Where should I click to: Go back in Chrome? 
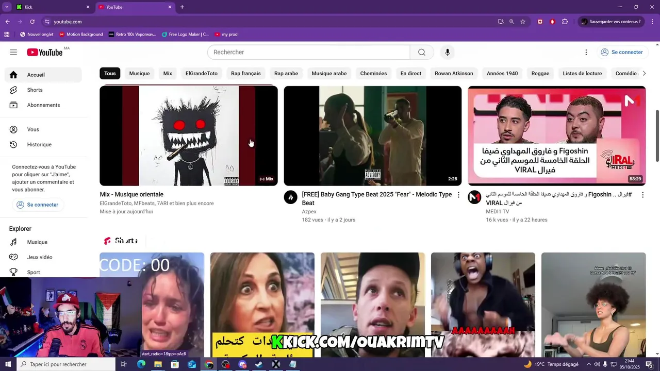[x=7, y=22]
